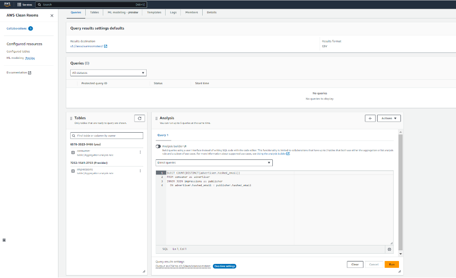This screenshot has height=278, width=456.
Task: Open the Logs tab
Action: pos(173,13)
